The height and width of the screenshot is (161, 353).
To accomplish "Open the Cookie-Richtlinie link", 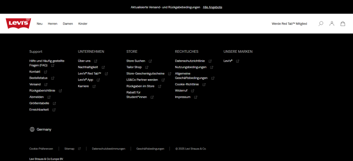I will click(x=187, y=84).
